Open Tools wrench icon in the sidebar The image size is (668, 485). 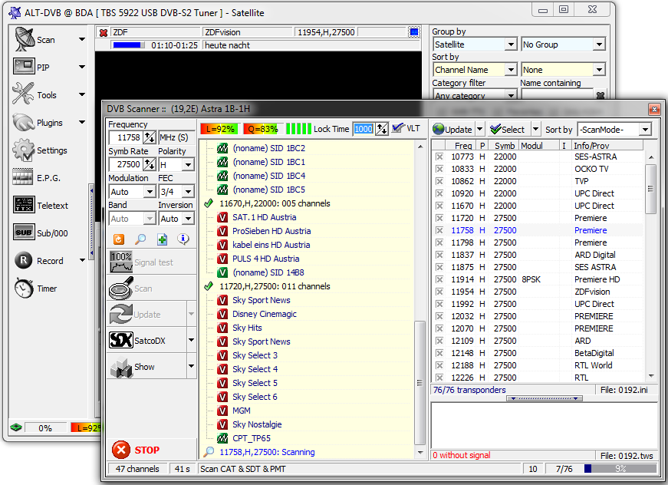click(x=23, y=94)
